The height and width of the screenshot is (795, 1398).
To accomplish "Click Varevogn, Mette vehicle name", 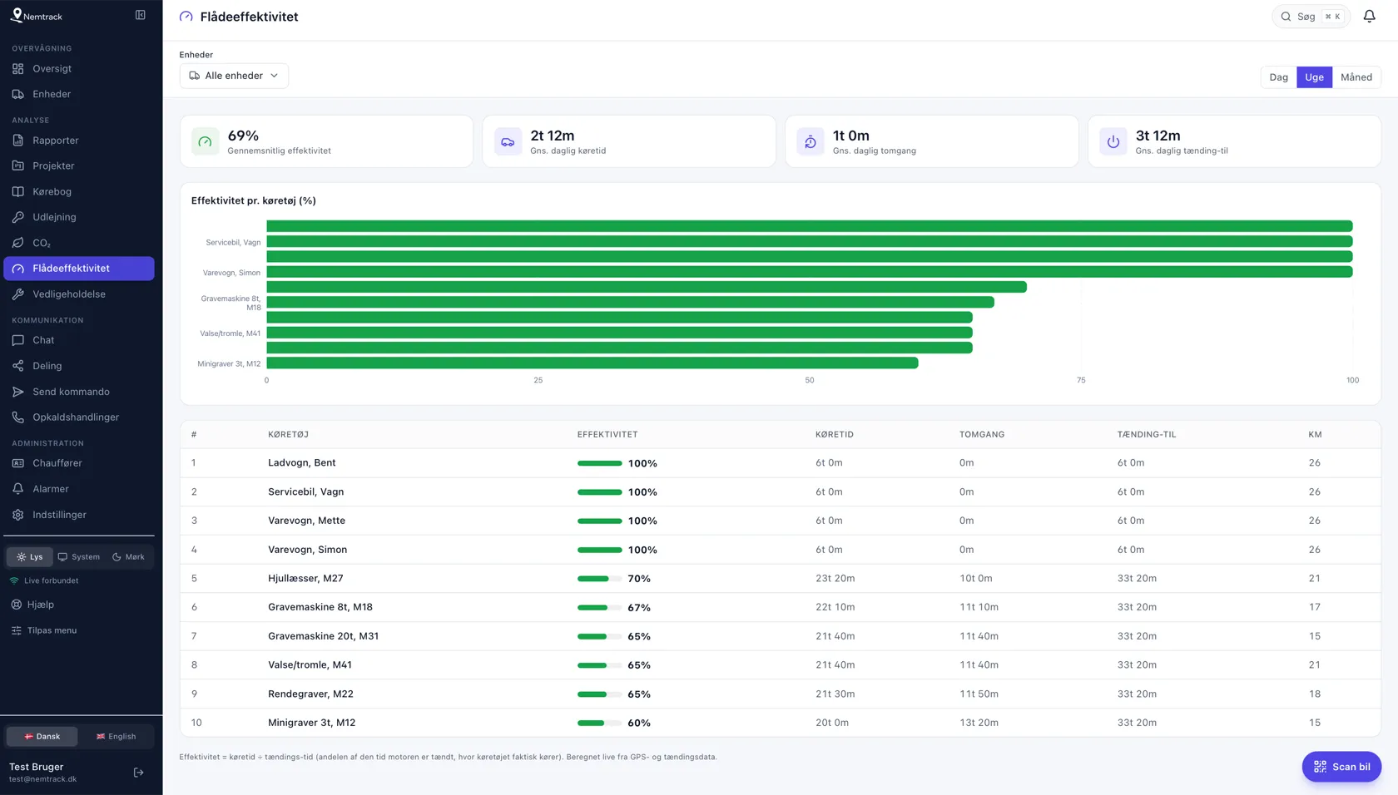I will coord(306,521).
